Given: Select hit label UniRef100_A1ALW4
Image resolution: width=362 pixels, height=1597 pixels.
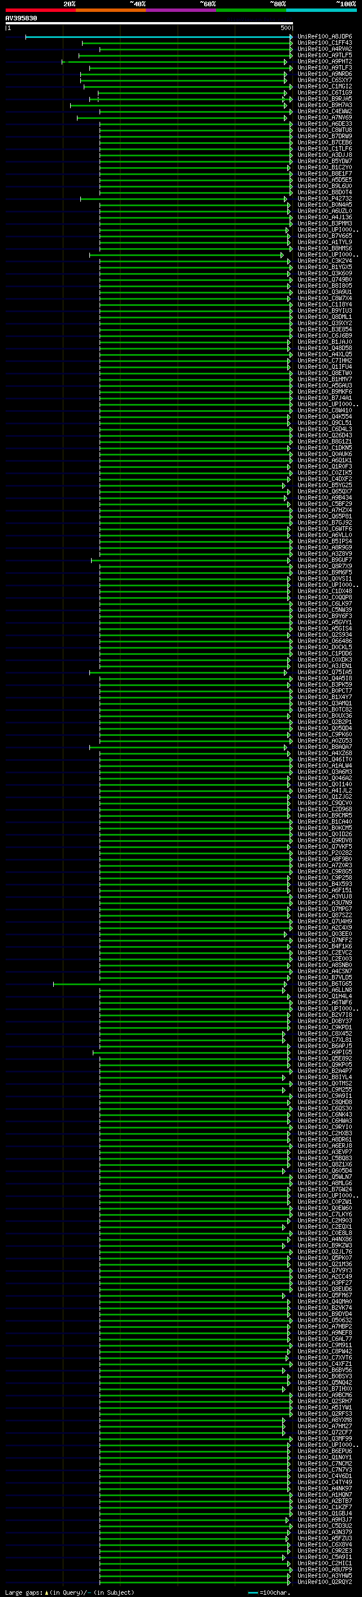Looking at the screenshot, I should point(325,766).
